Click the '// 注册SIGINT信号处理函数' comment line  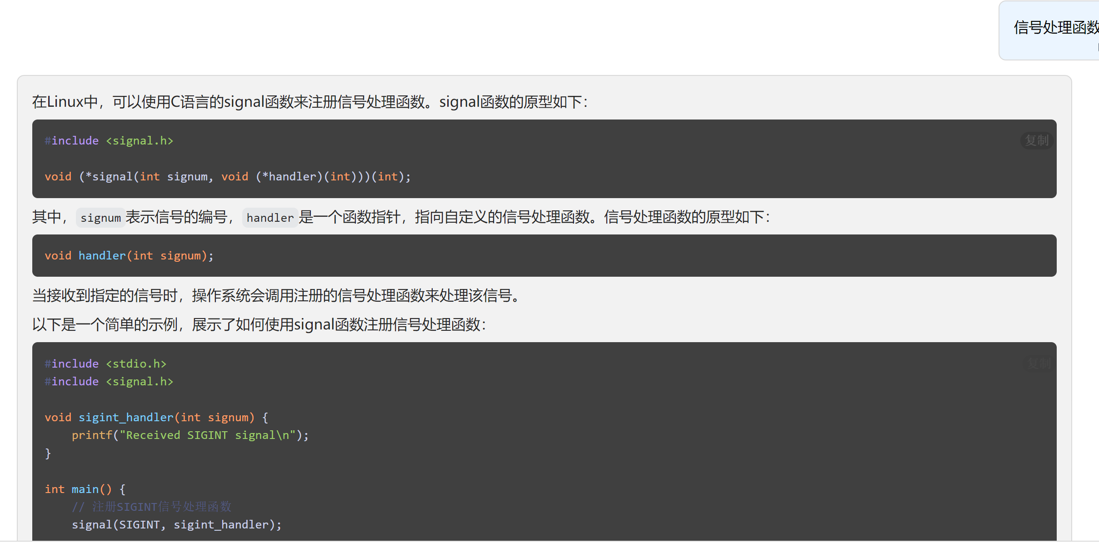pos(151,507)
